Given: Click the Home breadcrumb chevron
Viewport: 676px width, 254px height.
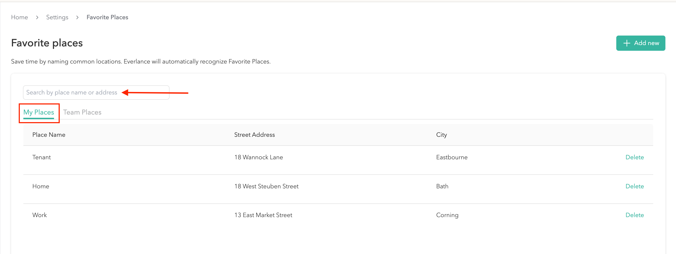Looking at the screenshot, I should pyautogui.click(x=37, y=17).
